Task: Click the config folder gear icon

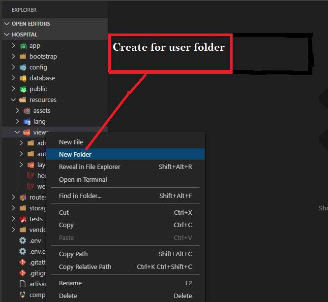Action: [x=23, y=67]
